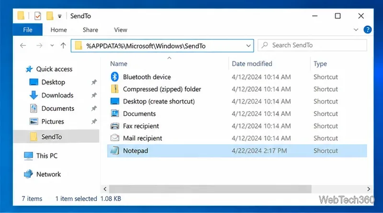Unpin Desktop using its pin icon

[x=94, y=82]
